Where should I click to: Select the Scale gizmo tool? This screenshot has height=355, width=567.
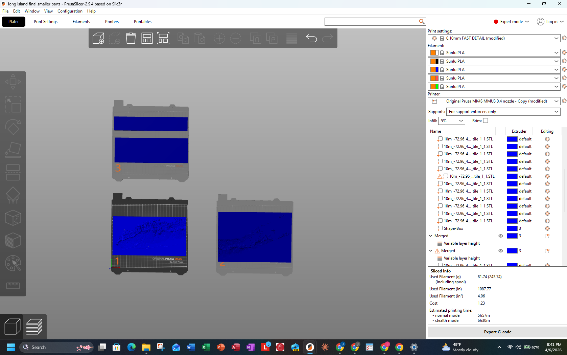point(13,105)
